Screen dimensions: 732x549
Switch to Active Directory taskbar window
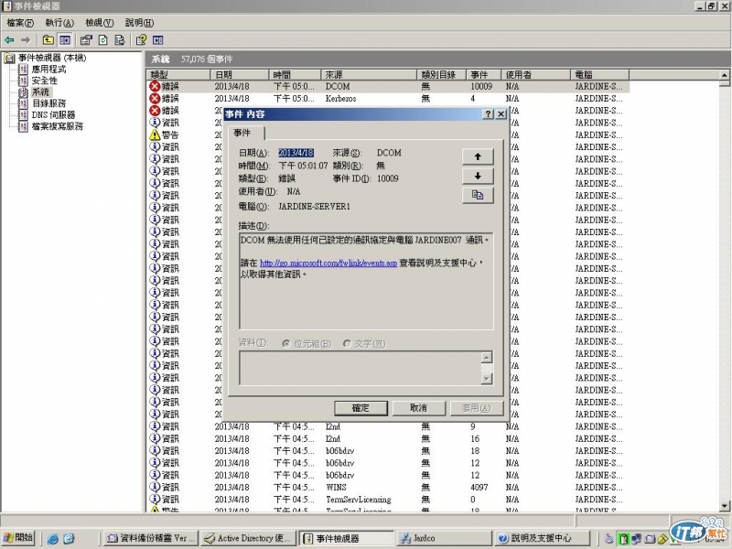[249, 538]
